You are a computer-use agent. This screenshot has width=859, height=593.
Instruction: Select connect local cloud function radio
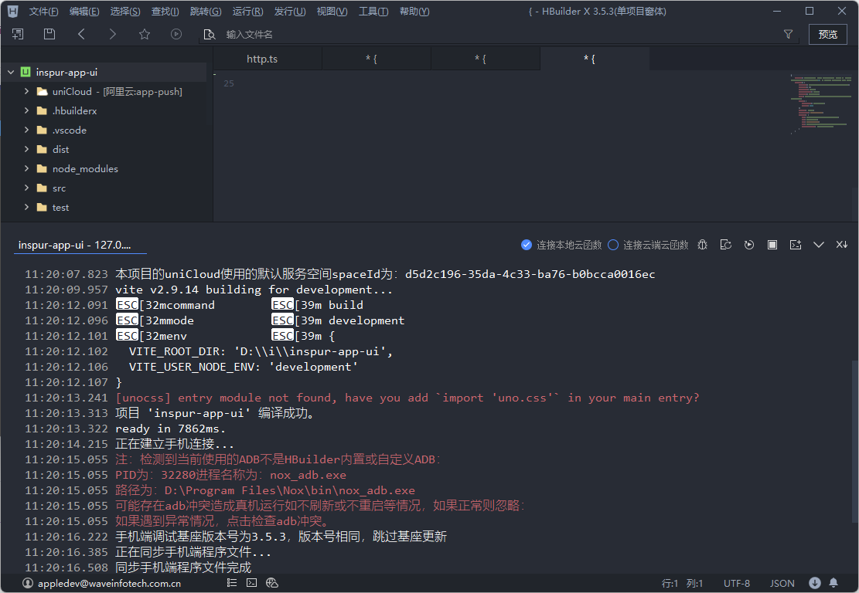(526, 245)
